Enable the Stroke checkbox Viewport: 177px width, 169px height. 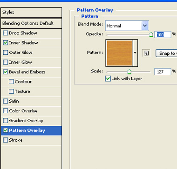click(6, 140)
